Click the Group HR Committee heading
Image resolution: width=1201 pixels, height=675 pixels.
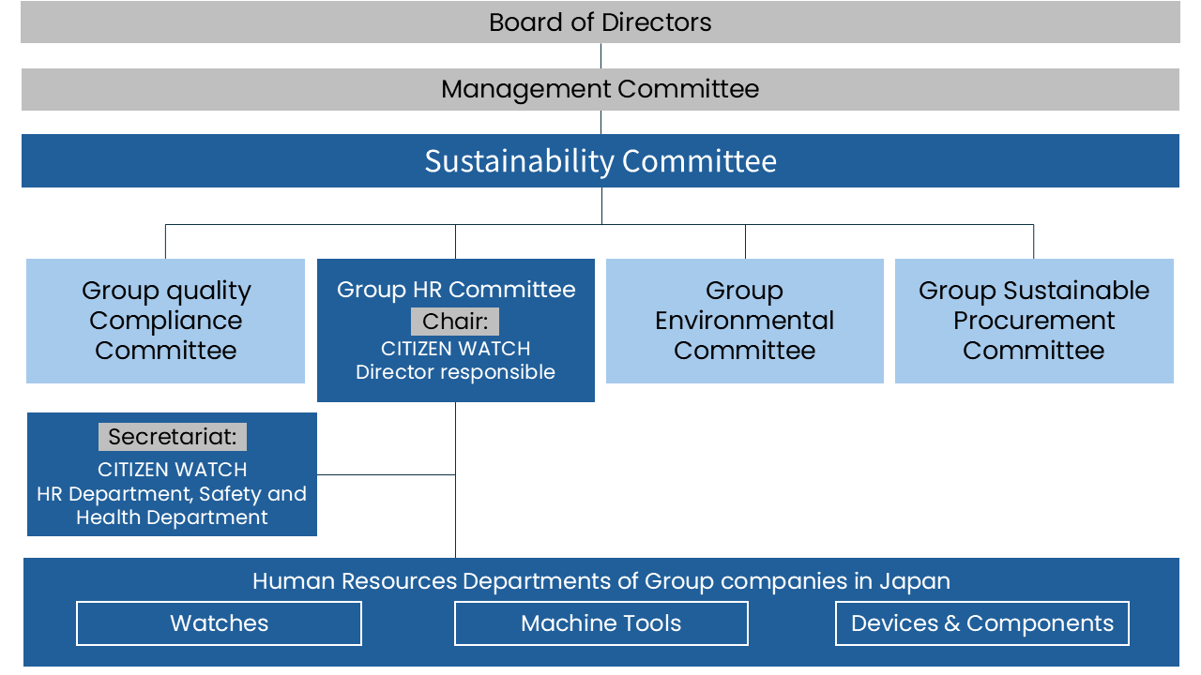[456, 290]
